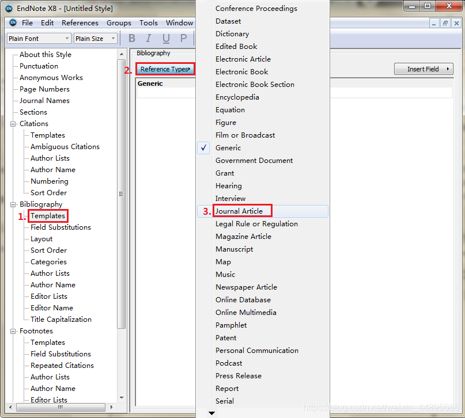465x418 pixels.
Task: Open the Tools menu
Action: (148, 23)
